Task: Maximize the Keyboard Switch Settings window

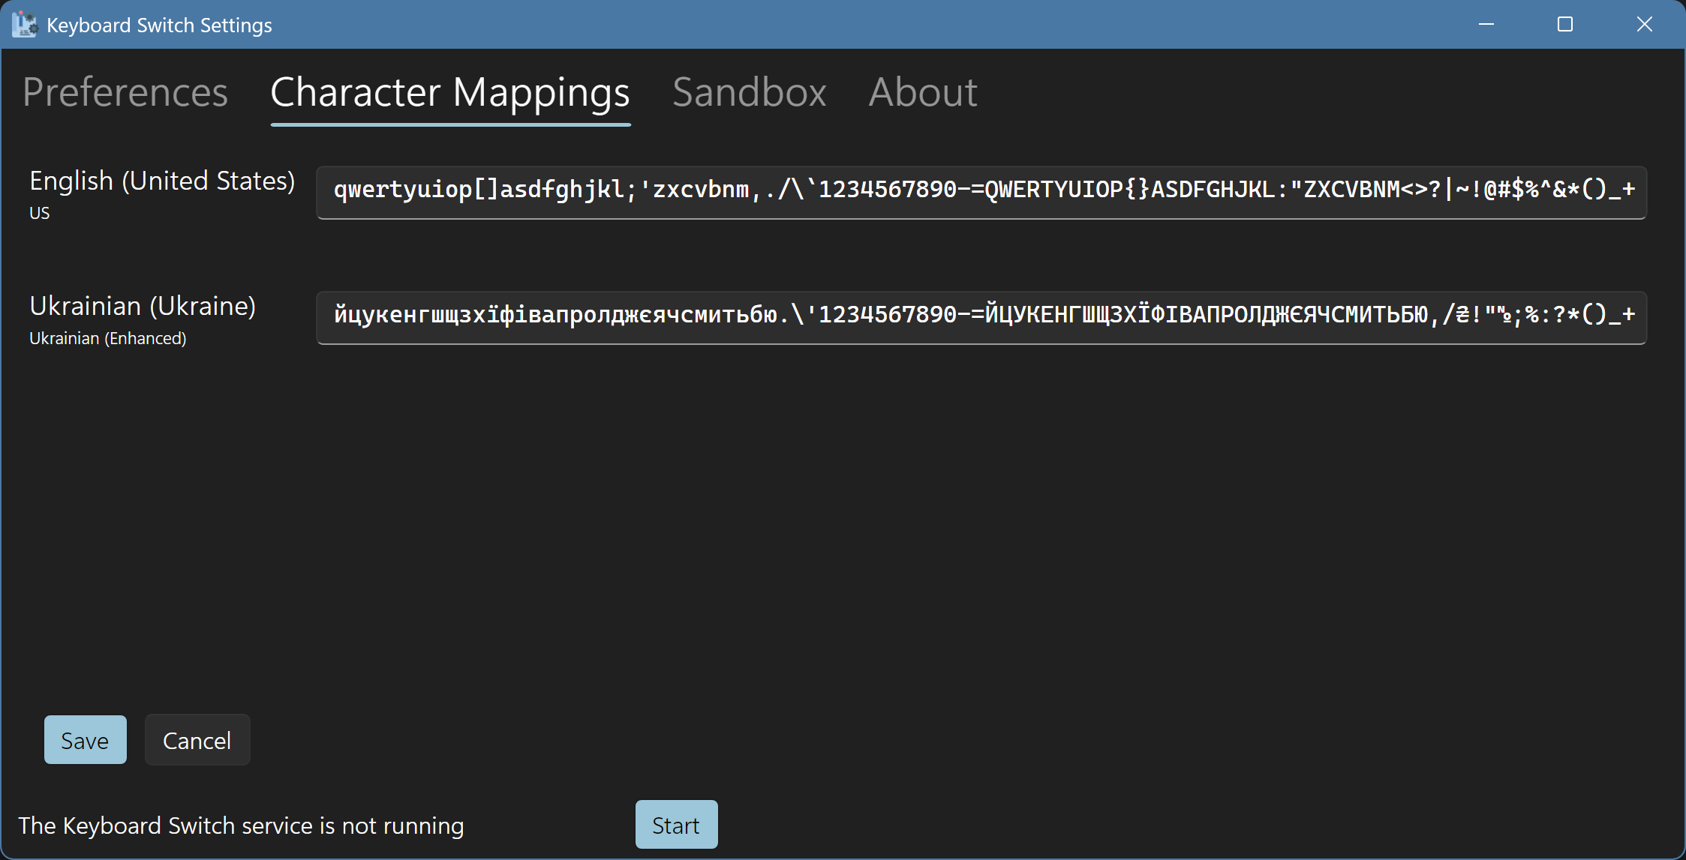Action: [x=1565, y=25]
